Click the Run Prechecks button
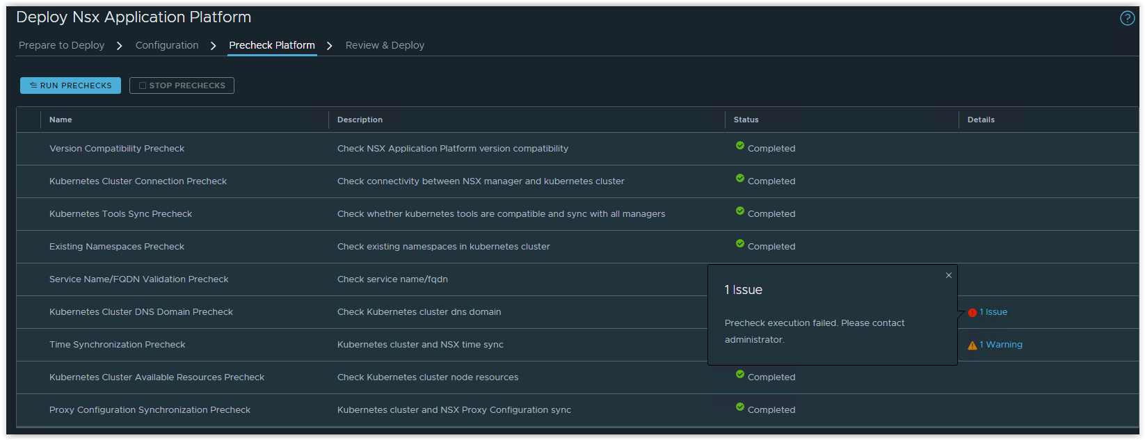Viewport: 1145px width, 440px height. pyautogui.click(x=70, y=85)
